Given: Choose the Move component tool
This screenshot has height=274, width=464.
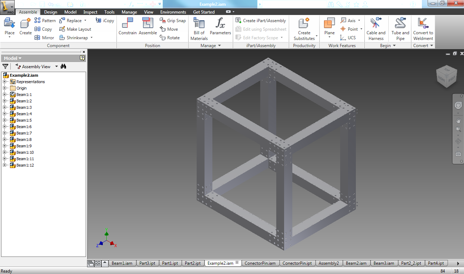Looking at the screenshot, I should [169, 29].
